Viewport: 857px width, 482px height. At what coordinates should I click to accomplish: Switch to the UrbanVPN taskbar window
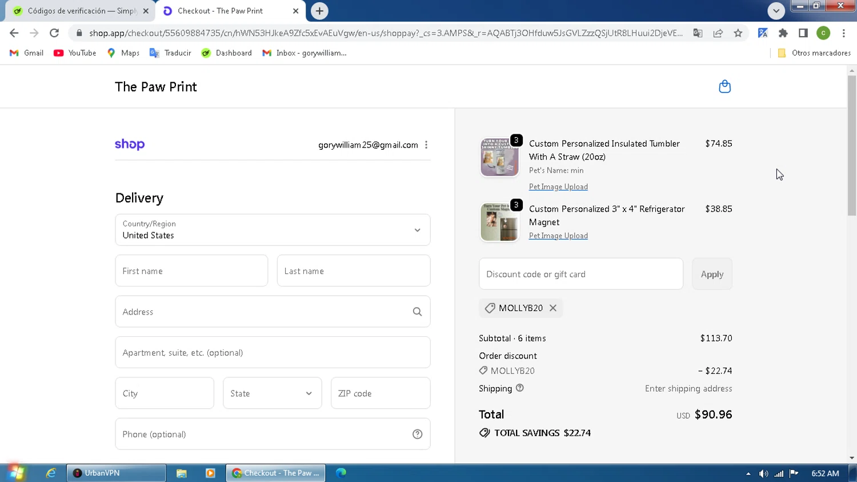[117, 473]
